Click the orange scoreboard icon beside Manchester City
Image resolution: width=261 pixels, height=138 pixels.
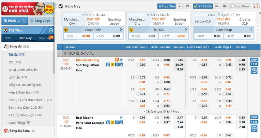pyautogui.click(x=117, y=60)
